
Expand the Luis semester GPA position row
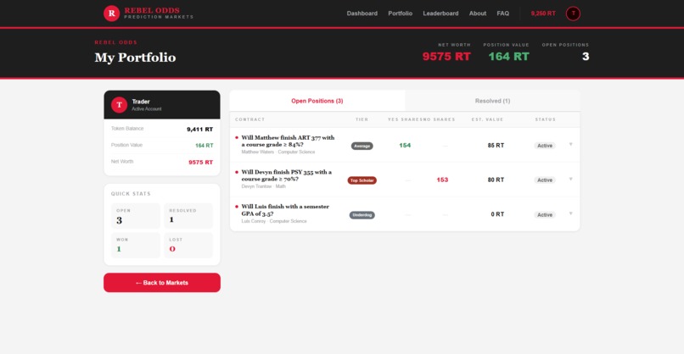(x=570, y=213)
